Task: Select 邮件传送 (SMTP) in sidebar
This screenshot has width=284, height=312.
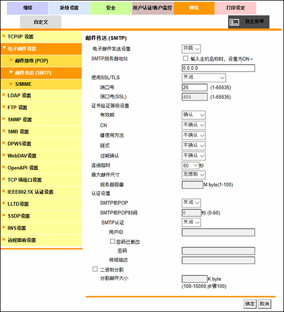Action: [x=41, y=73]
